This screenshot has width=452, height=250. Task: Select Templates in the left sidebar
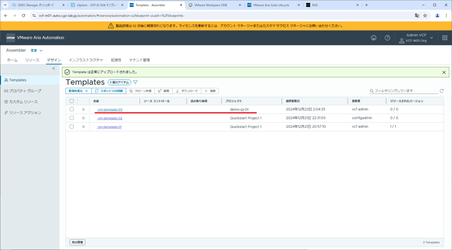[x=30, y=80]
